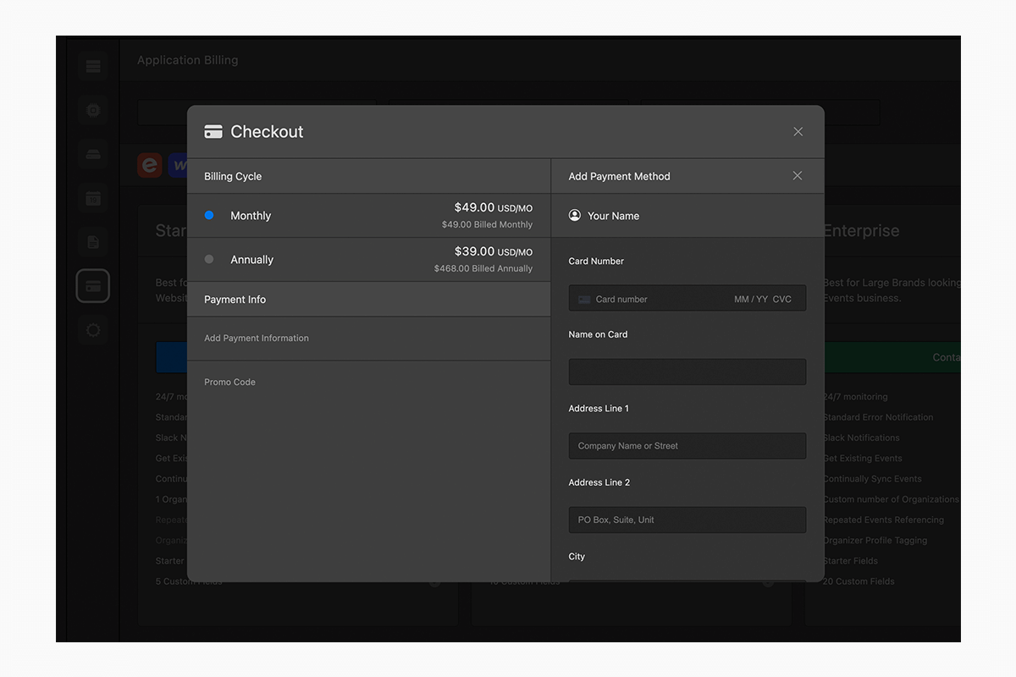The height and width of the screenshot is (677, 1016).
Task: Click the '20 Custom Fields' feature text
Action: coord(859,582)
